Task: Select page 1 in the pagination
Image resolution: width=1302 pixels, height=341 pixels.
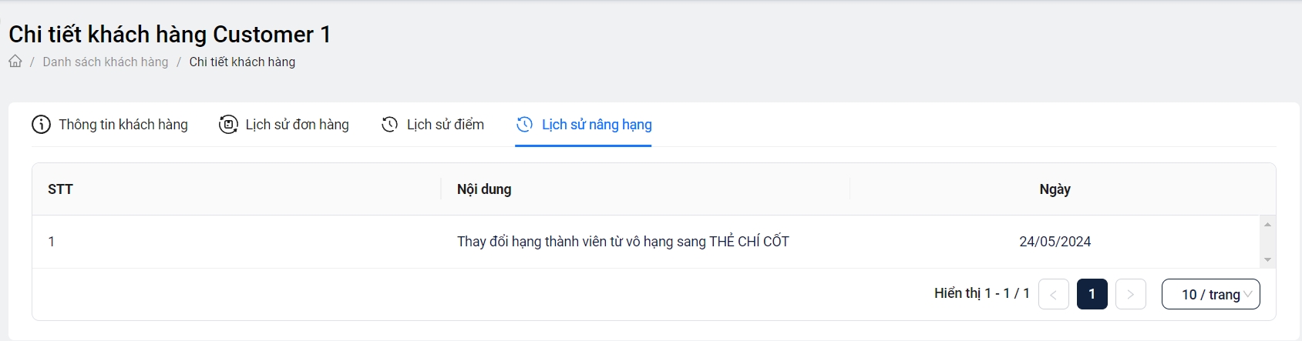Action: (x=1092, y=294)
